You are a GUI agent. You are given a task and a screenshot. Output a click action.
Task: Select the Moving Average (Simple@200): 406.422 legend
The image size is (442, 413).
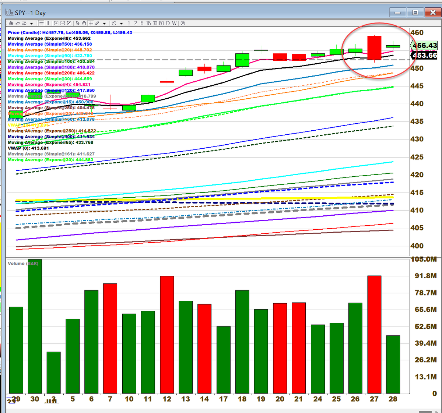point(51,73)
